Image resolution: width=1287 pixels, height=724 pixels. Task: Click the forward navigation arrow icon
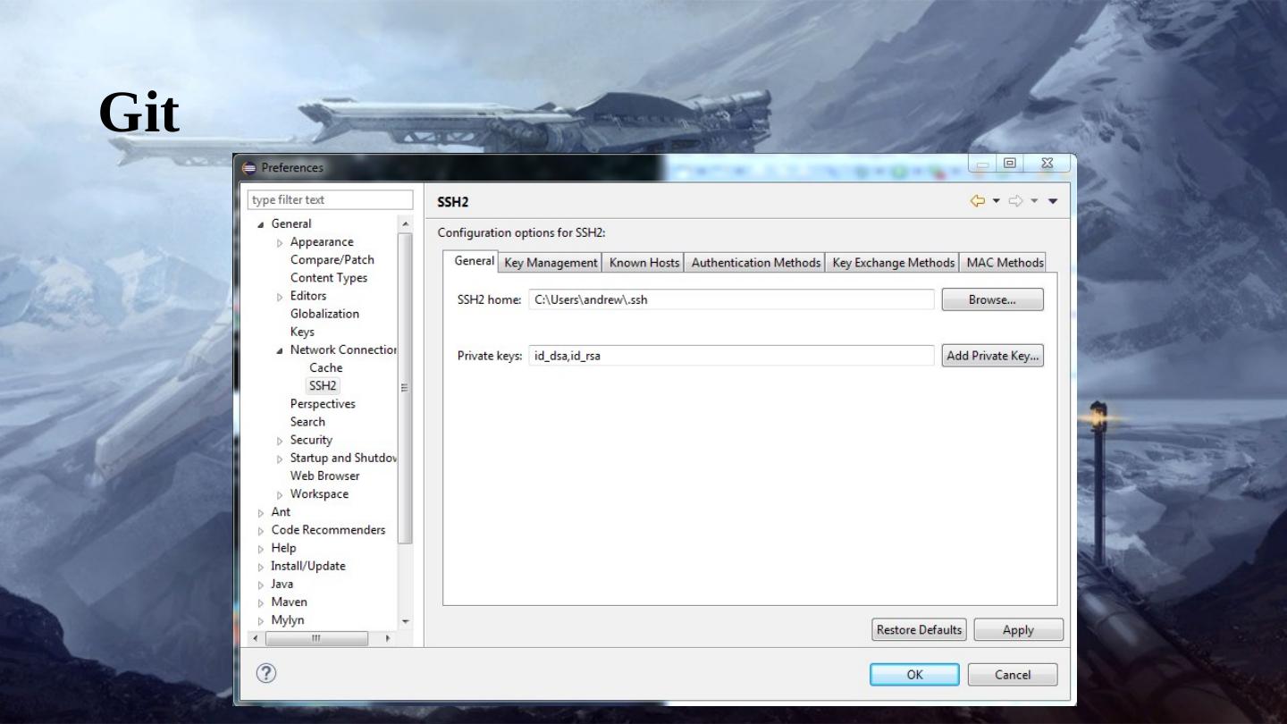[1016, 201]
